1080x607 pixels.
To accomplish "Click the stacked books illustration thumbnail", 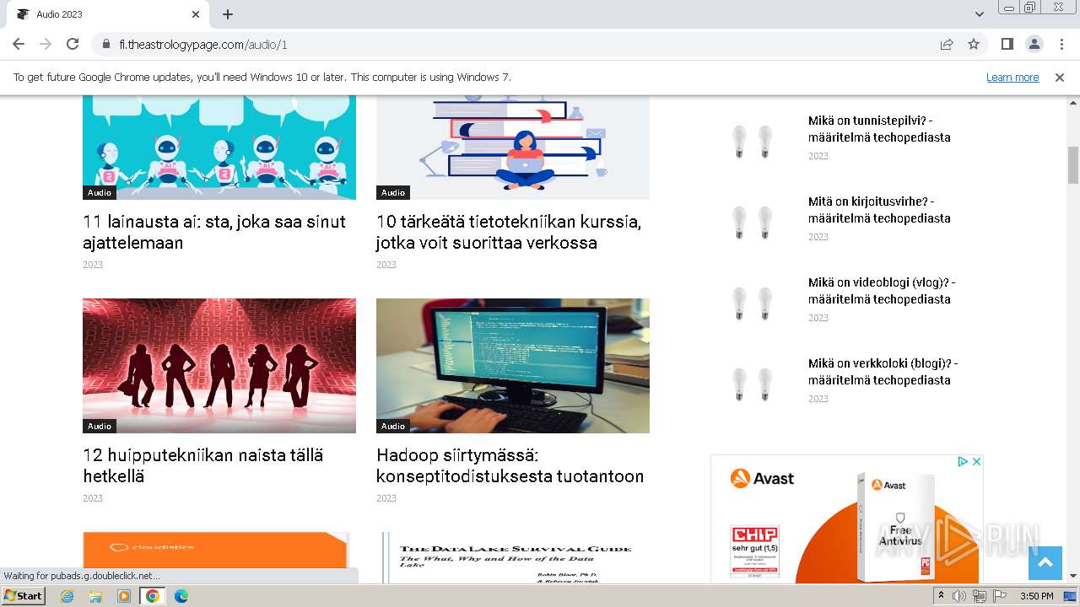I will [513, 147].
